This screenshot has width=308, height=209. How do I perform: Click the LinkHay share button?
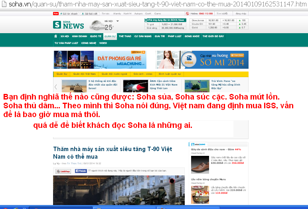(63, 171)
